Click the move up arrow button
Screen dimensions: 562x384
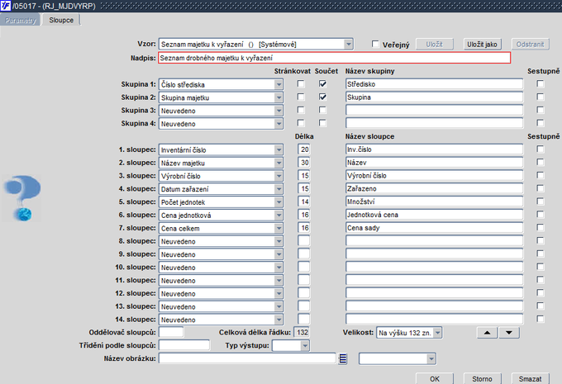(487, 333)
